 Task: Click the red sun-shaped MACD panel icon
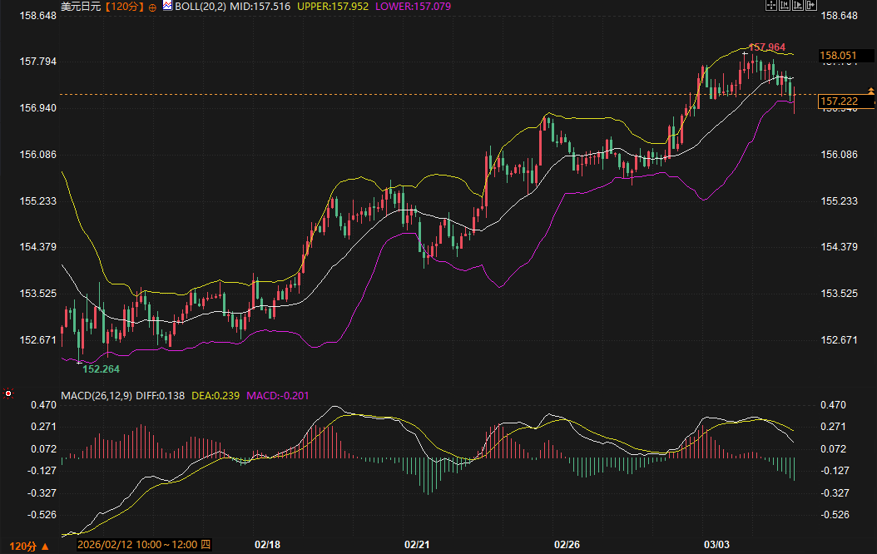click(8, 393)
